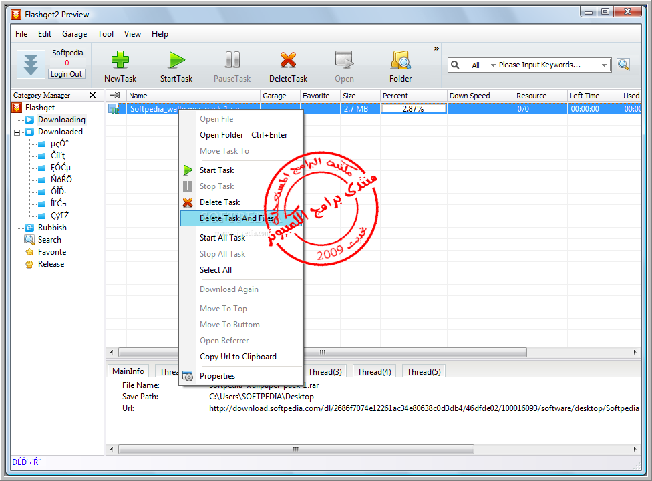The width and height of the screenshot is (652, 481).
Task: Choose Open Folder in context menu
Action: coord(242,135)
